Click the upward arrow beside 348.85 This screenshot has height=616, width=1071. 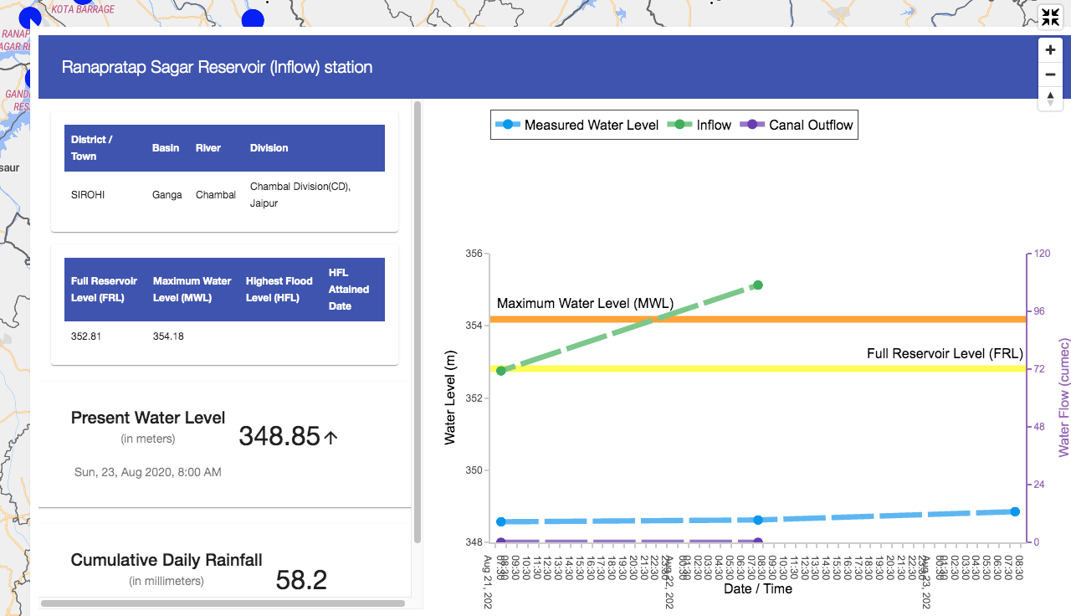pyautogui.click(x=331, y=437)
